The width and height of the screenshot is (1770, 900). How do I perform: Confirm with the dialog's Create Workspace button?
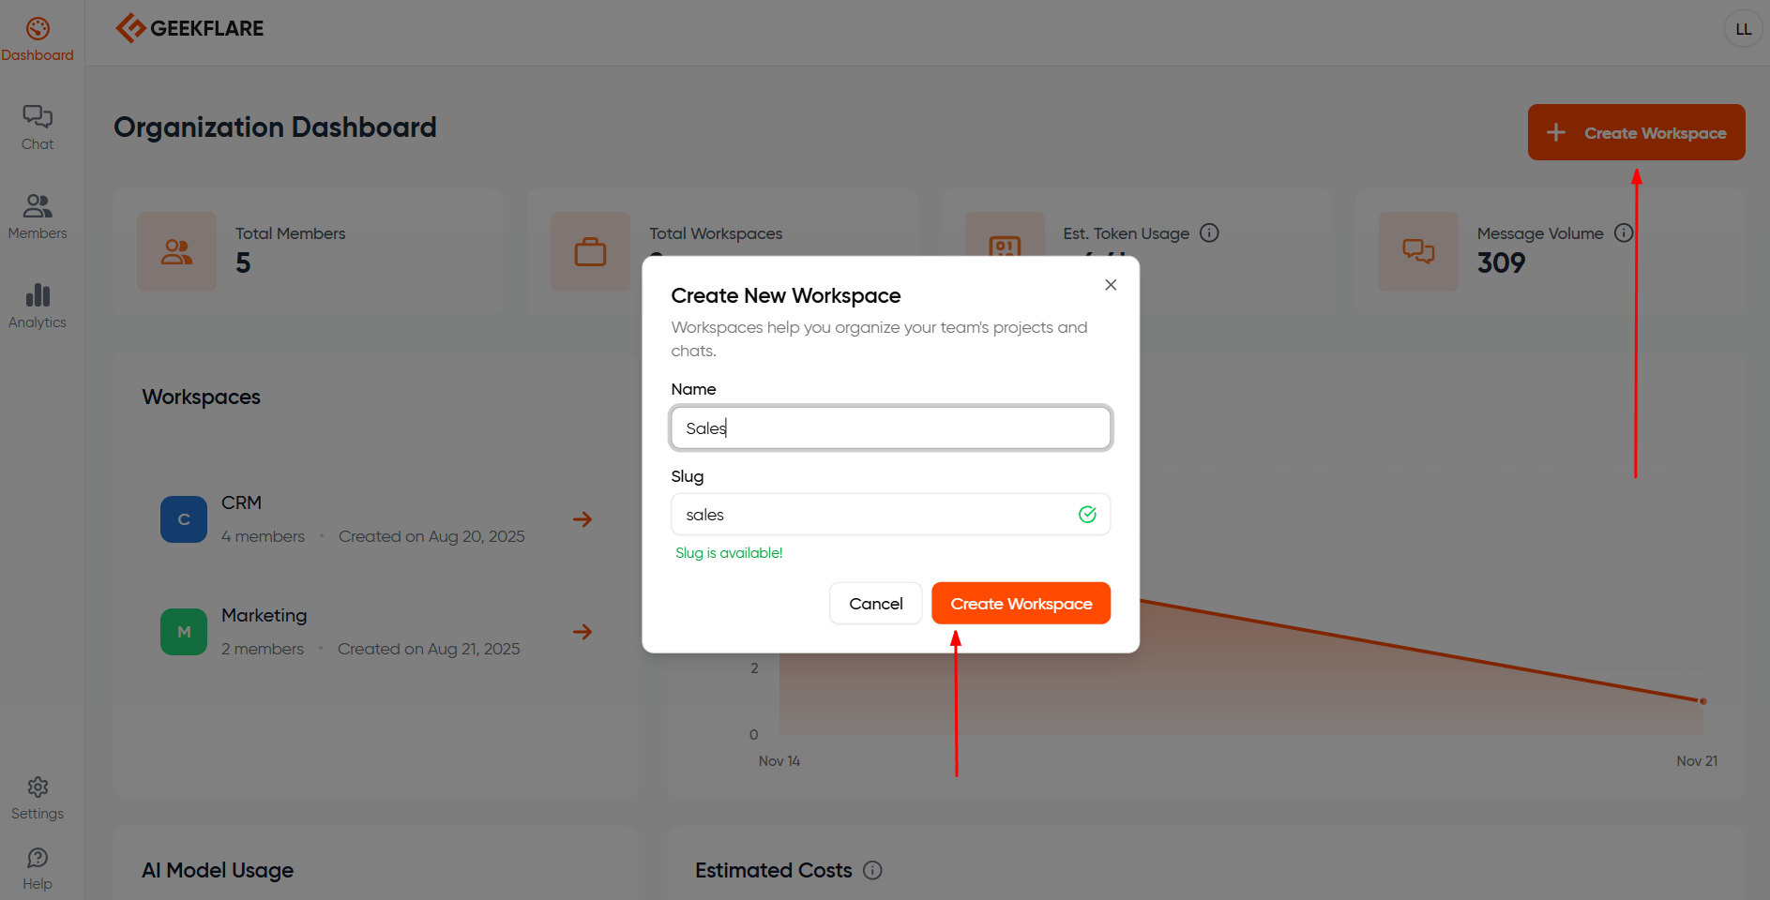[1021, 603]
